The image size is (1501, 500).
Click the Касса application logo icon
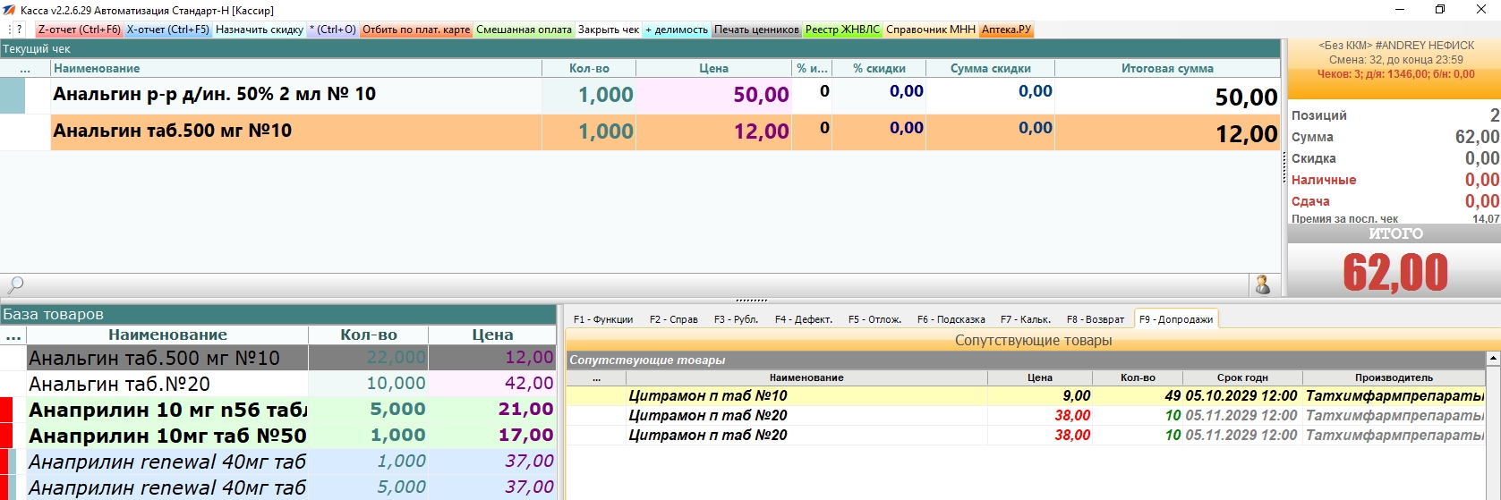coord(9,10)
